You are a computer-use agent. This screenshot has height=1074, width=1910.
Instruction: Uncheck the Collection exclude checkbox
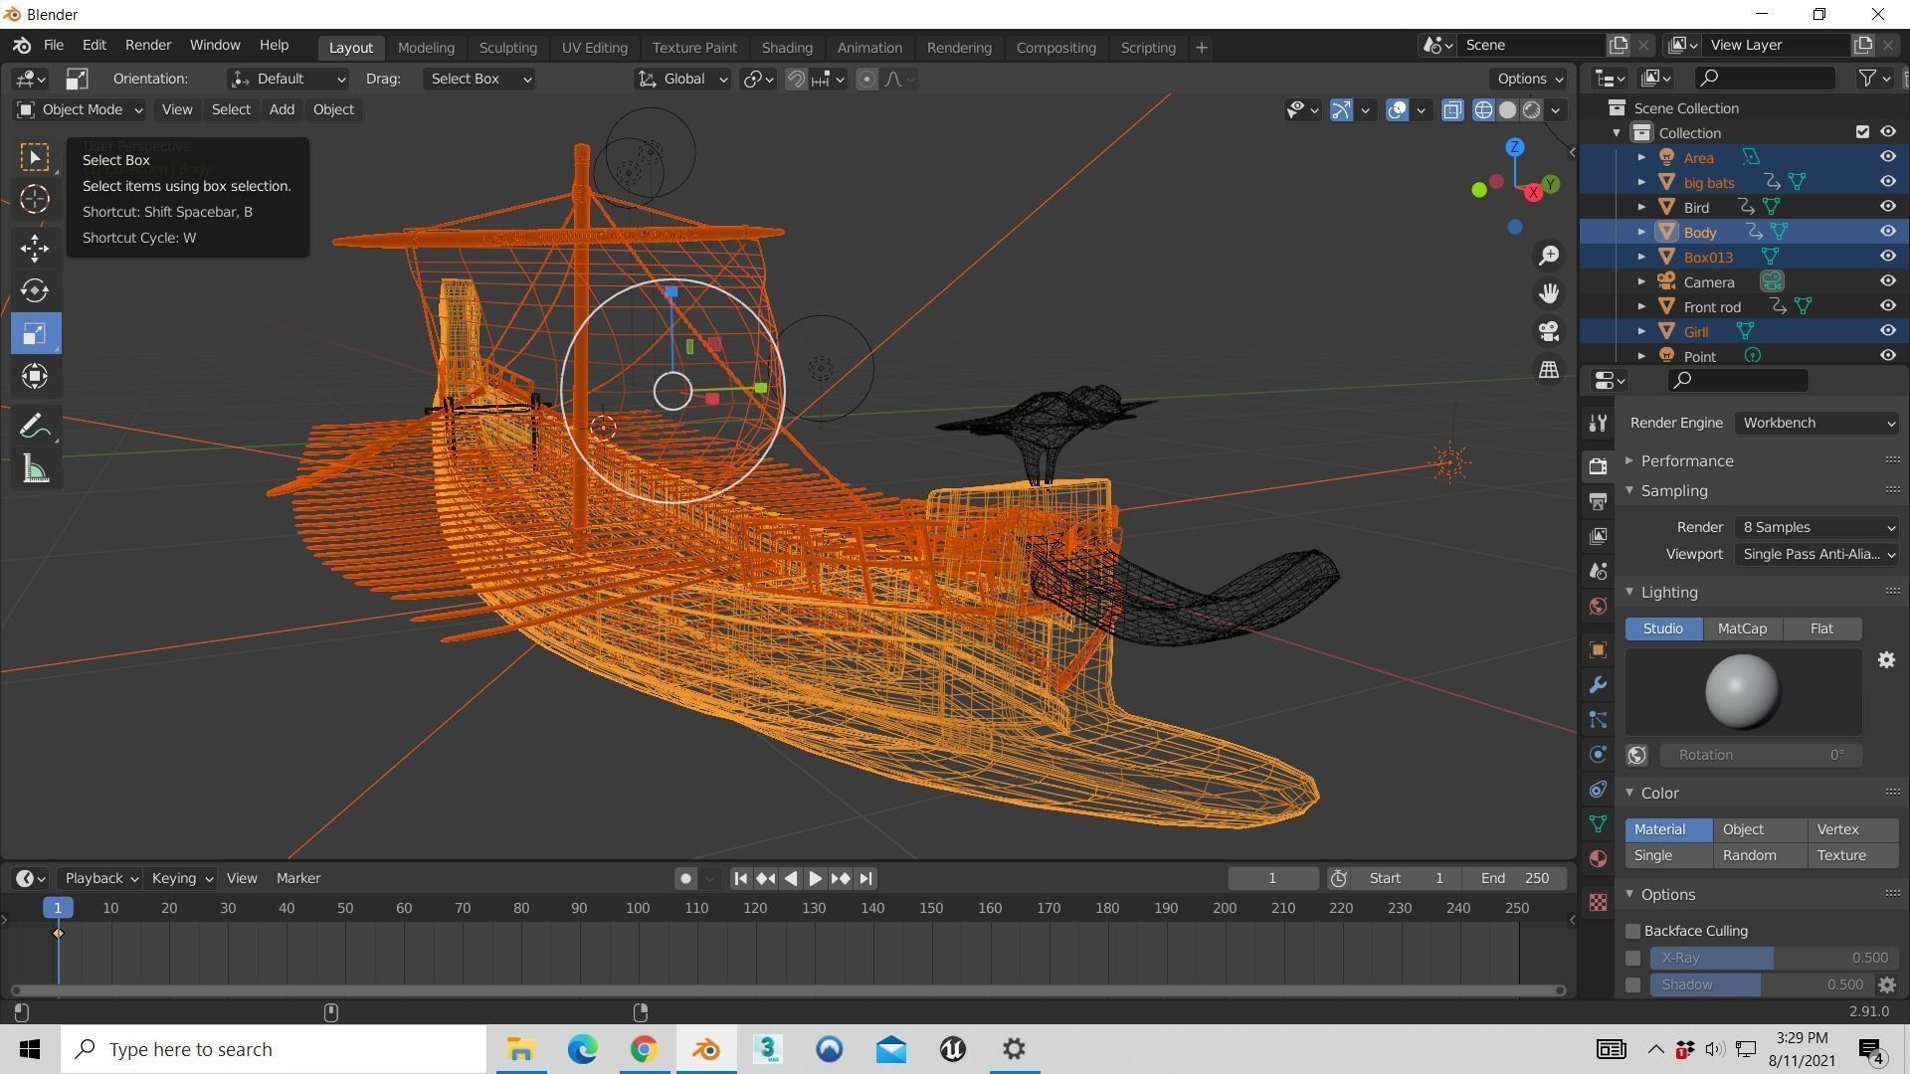pyautogui.click(x=1862, y=132)
